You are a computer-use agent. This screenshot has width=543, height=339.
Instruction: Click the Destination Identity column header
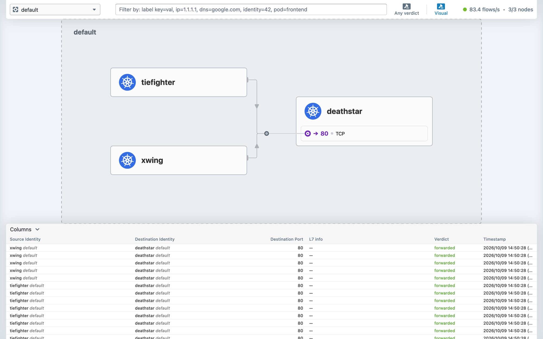pos(155,239)
